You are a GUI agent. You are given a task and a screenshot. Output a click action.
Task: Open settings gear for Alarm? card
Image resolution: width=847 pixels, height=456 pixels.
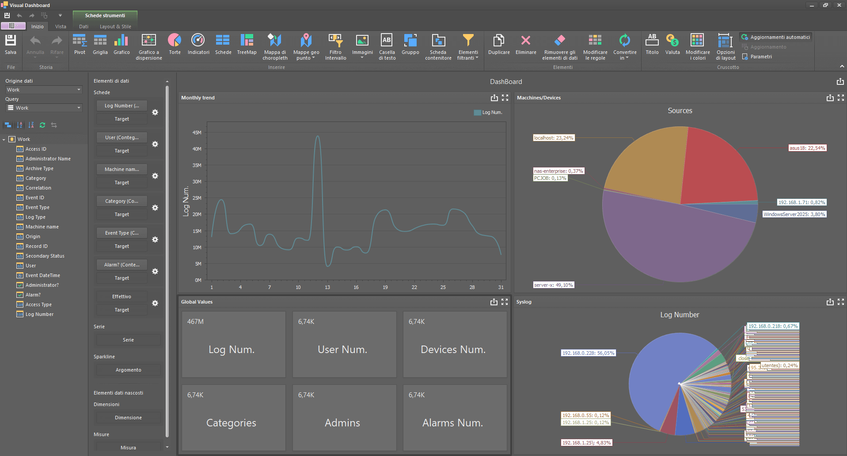155,271
